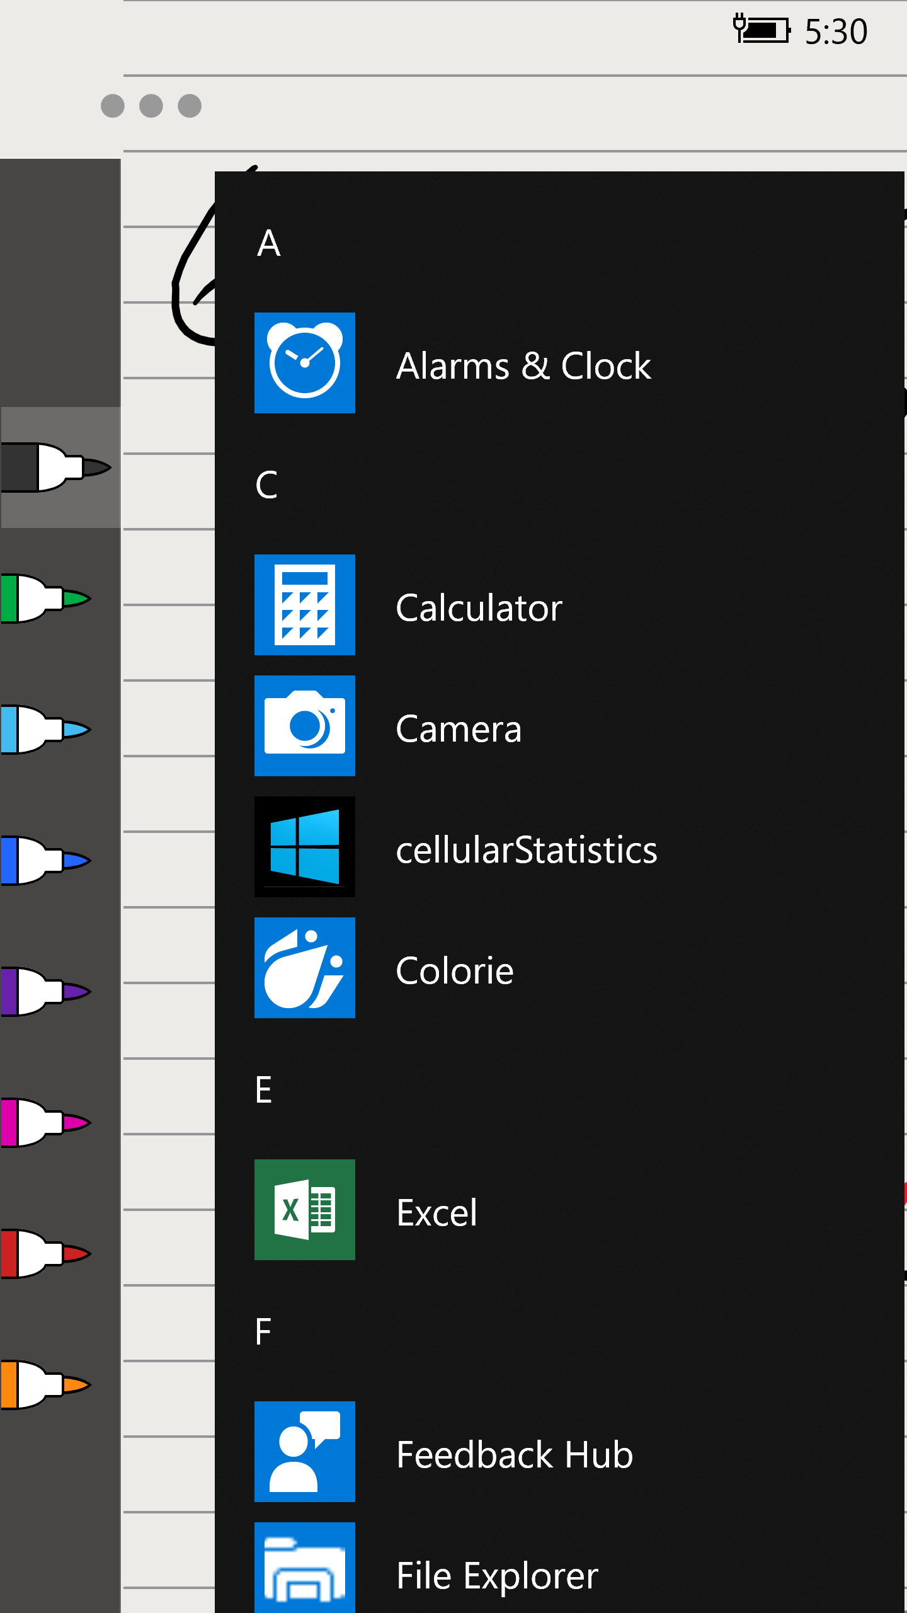The image size is (907, 1613).
Task: Open the Alarms & Clock app icon
Action: (x=304, y=363)
